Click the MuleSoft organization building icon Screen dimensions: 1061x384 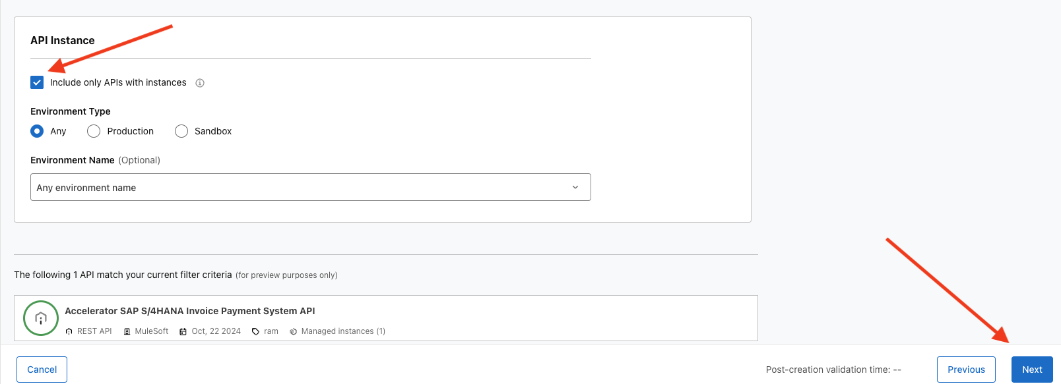[127, 331]
